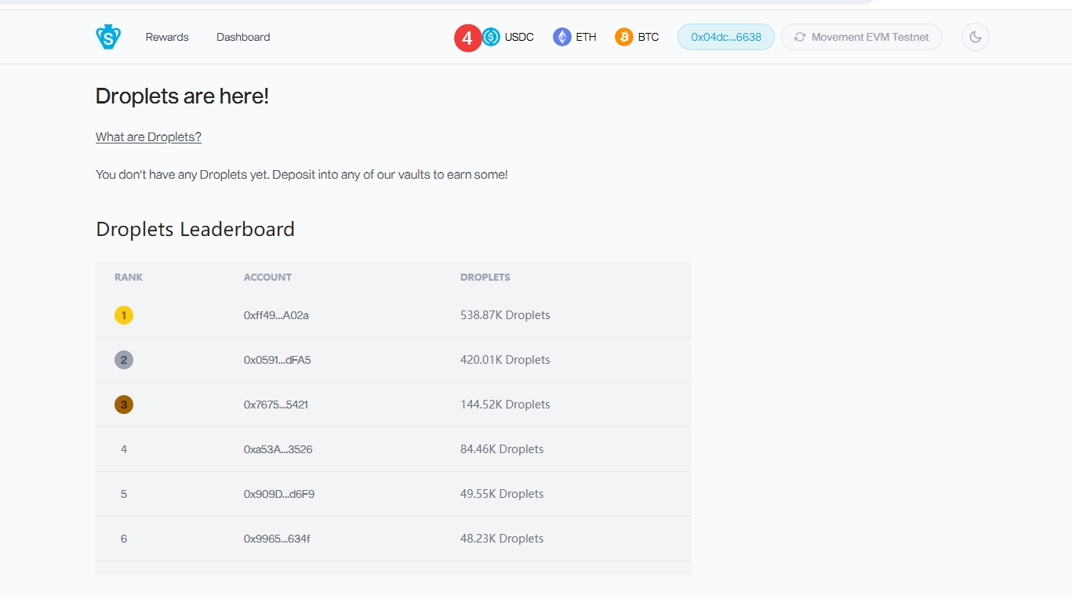The width and height of the screenshot is (1072, 599).
Task: Click the Ethereum diamond icon
Action: click(561, 37)
